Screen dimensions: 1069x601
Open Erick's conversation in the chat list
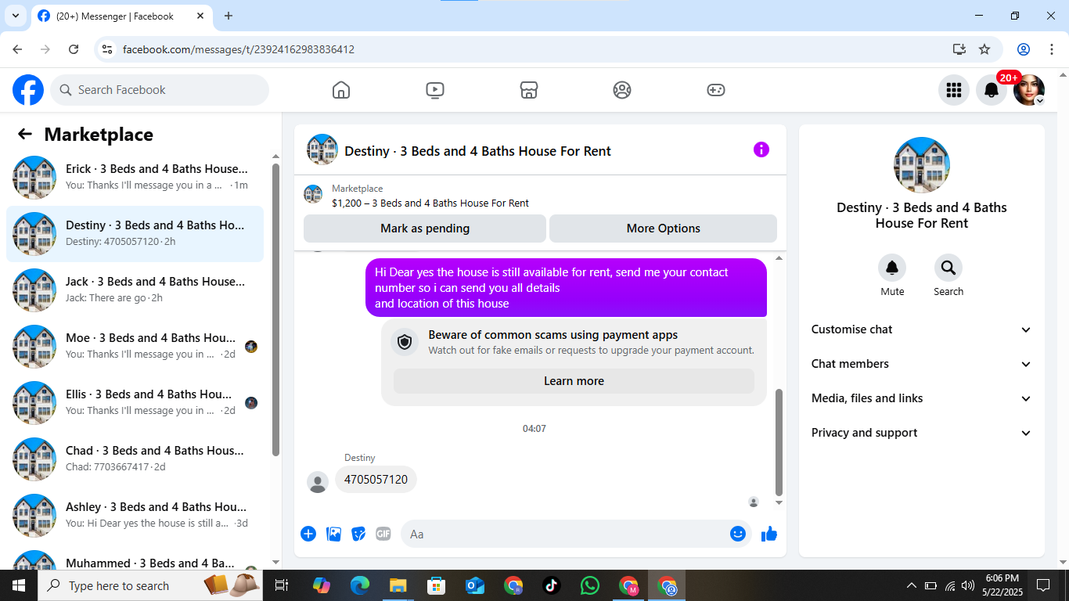tap(135, 178)
